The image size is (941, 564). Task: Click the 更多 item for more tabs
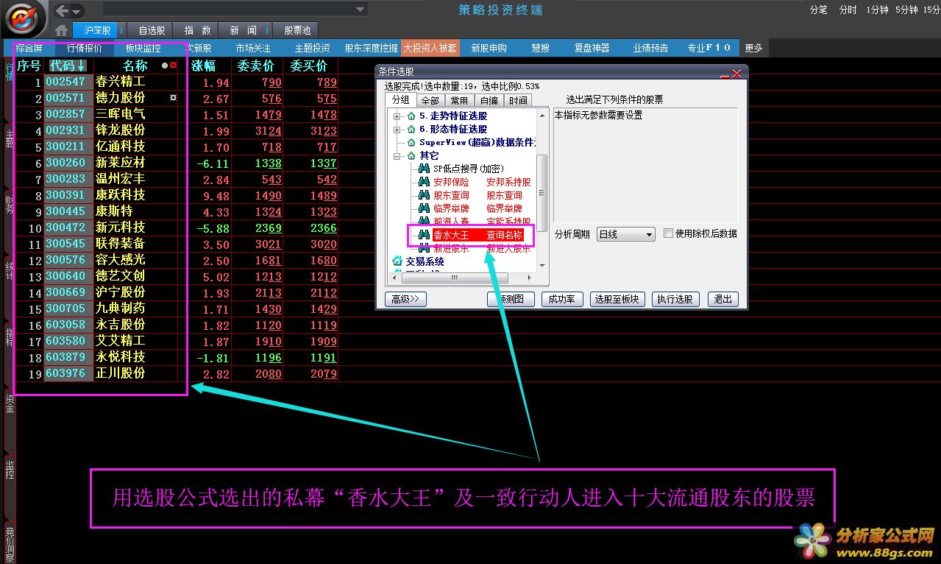753,48
